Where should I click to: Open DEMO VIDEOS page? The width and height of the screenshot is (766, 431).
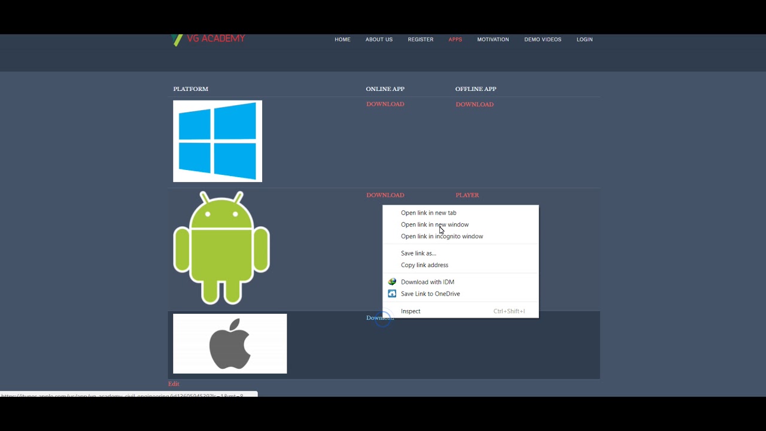tap(543, 40)
